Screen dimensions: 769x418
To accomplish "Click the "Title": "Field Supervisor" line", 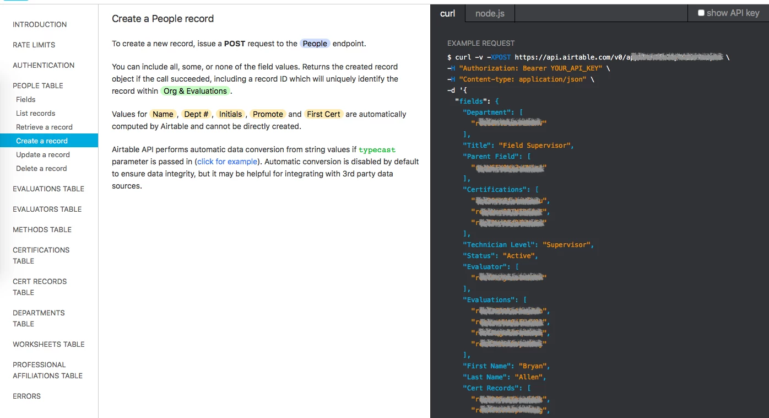I will (518, 146).
